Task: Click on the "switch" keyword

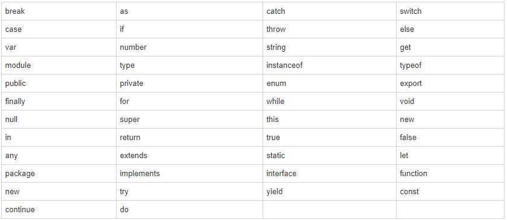Action: point(410,11)
